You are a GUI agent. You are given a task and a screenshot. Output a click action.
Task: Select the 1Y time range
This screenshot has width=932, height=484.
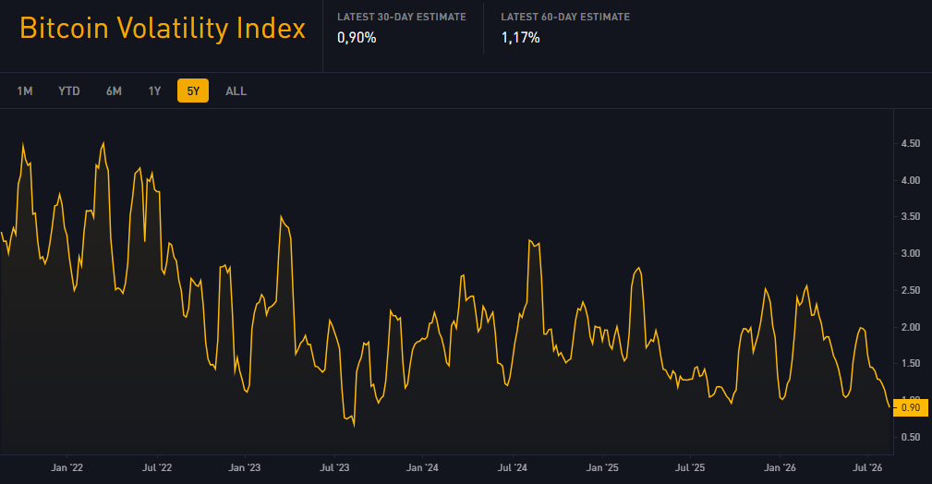coord(154,91)
